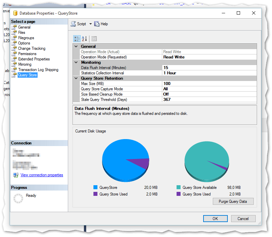Click the Help text label
This screenshot has height=237, width=272.
[104, 24]
